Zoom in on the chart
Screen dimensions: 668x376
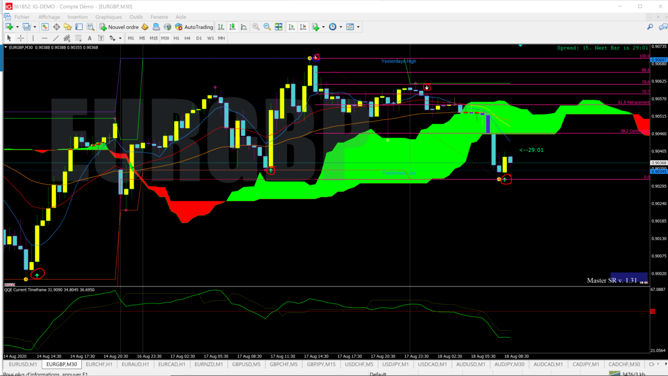(256, 27)
